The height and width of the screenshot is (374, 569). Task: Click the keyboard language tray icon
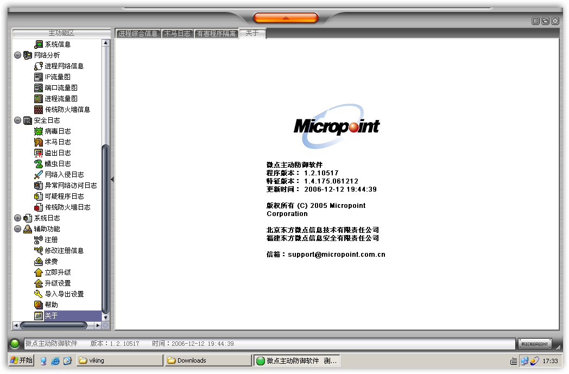click(x=514, y=361)
